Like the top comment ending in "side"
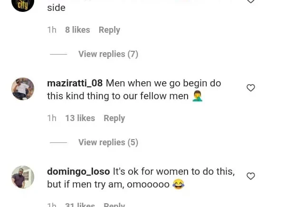This screenshot has height=207, width=285. click(251, 1)
